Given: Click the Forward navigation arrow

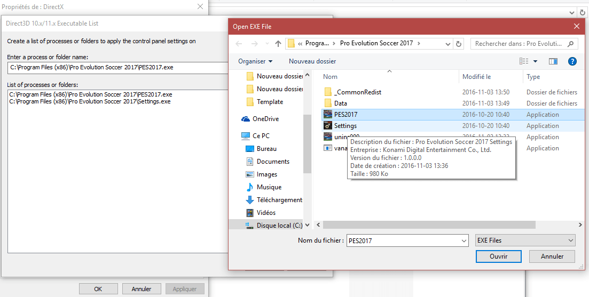Looking at the screenshot, I should [x=254, y=44].
